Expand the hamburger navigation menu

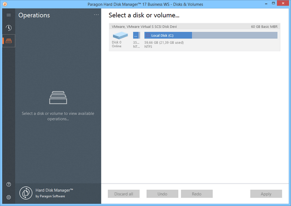9,15
